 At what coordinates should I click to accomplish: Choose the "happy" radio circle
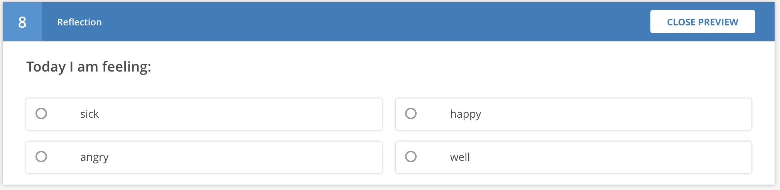411,113
